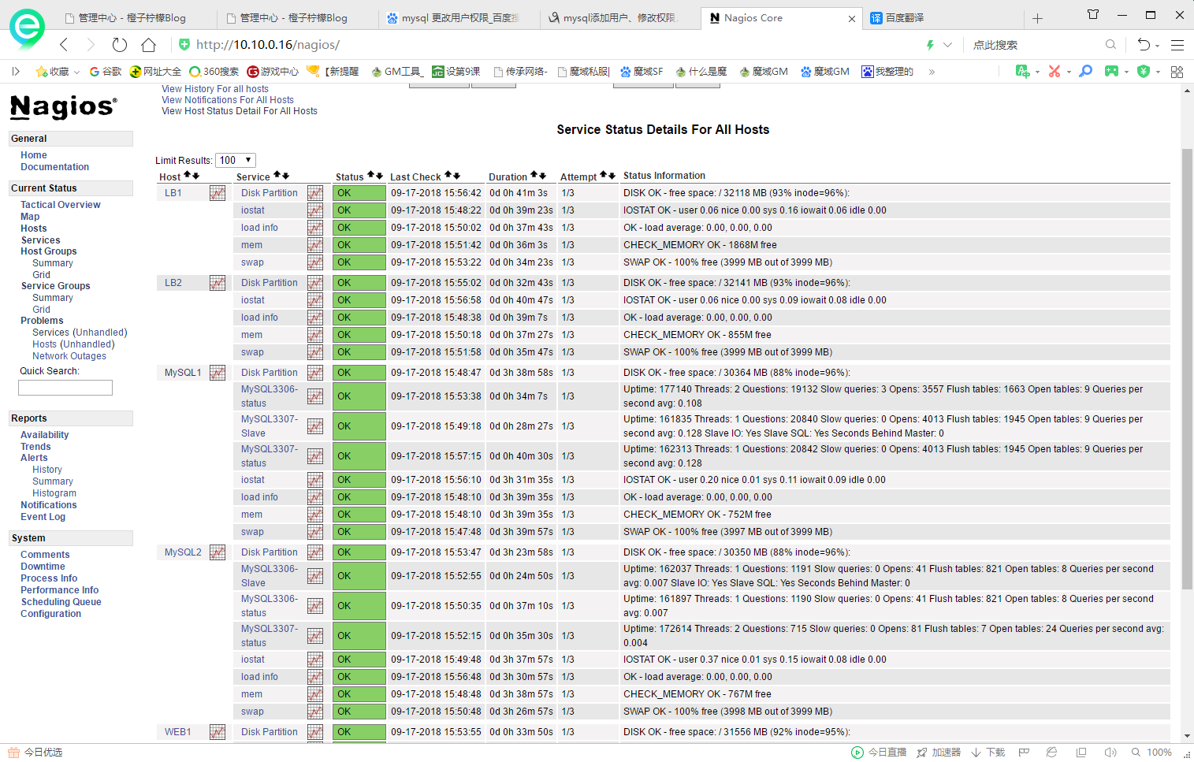Open the Event Log report link
The width and height of the screenshot is (1194, 762).
tap(43, 517)
